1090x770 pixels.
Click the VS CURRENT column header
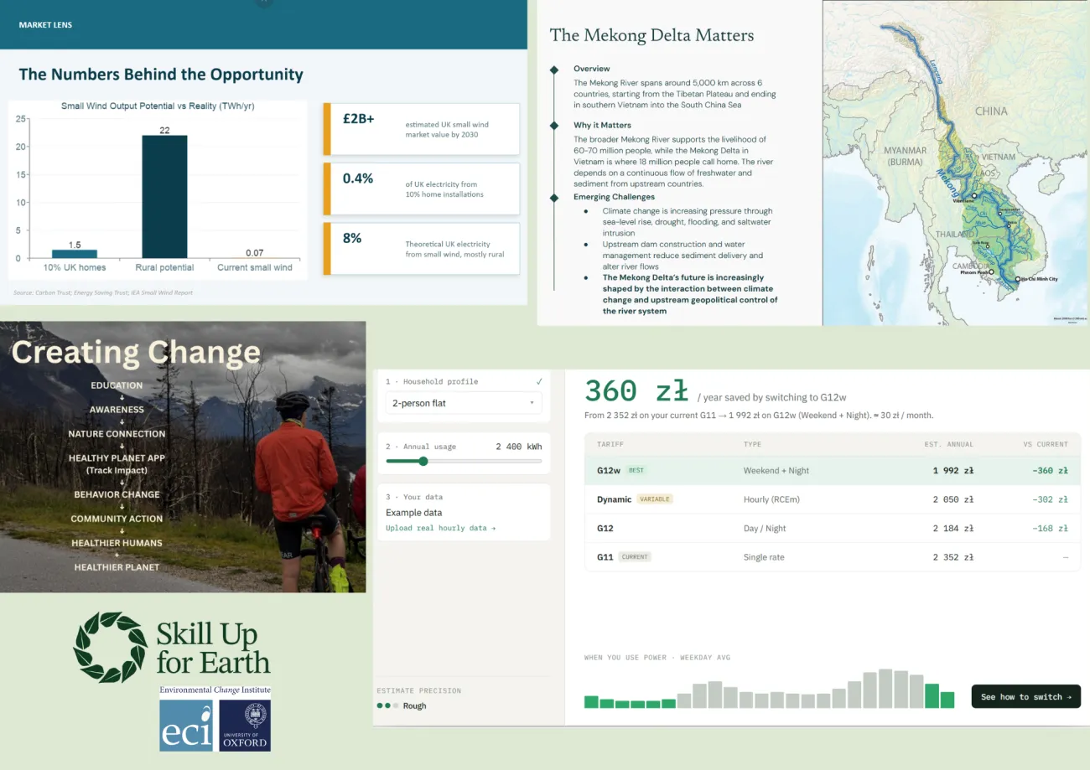pos(1046,444)
